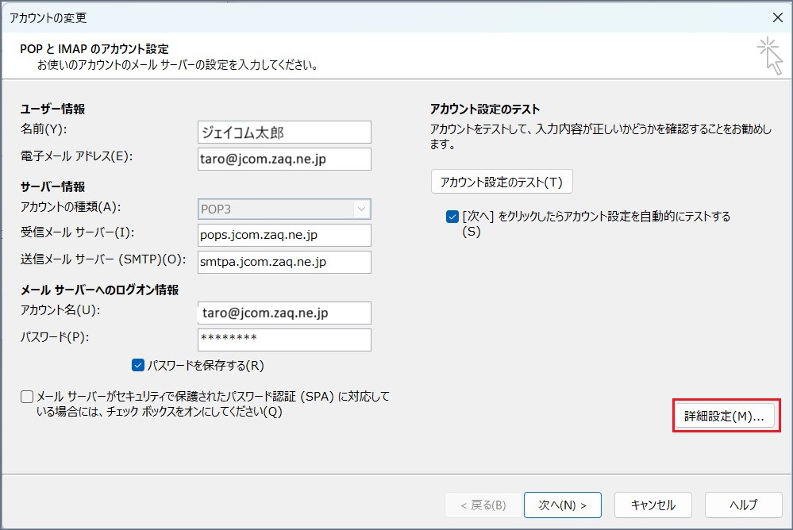Uncheck automatic account test on Next checkbox
The width and height of the screenshot is (793, 530).
452,216
